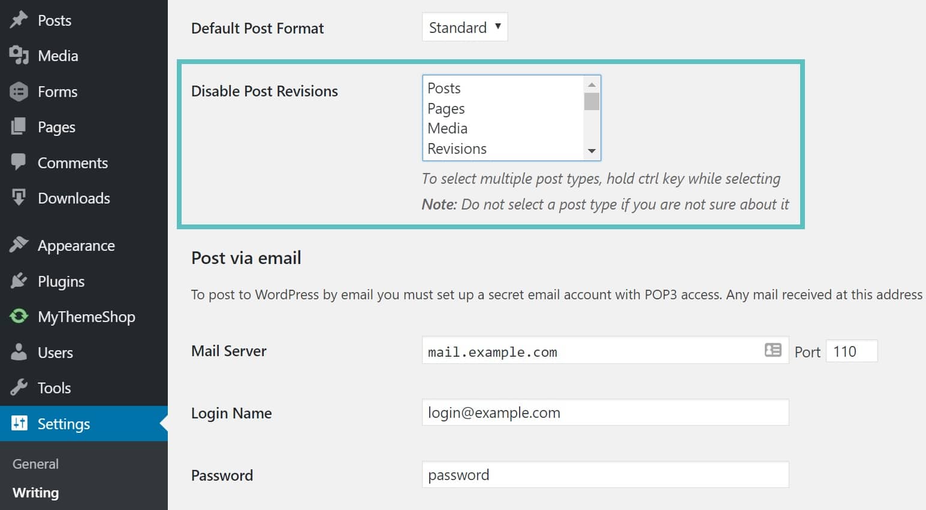The height and width of the screenshot is (510, 926).
Task: Click the Password input field
Action: click(x=605, y=475)
